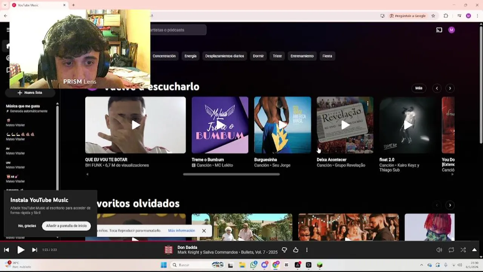This screenshot has width=483, height=272.
Task: Open the YouTube Music account avatar menu
Action: coord(451,30)
